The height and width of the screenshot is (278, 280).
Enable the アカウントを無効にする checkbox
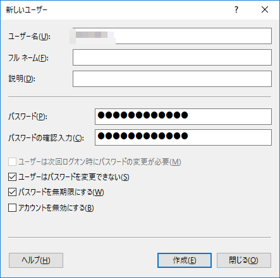pyautogui.click(x=12, y=208)
